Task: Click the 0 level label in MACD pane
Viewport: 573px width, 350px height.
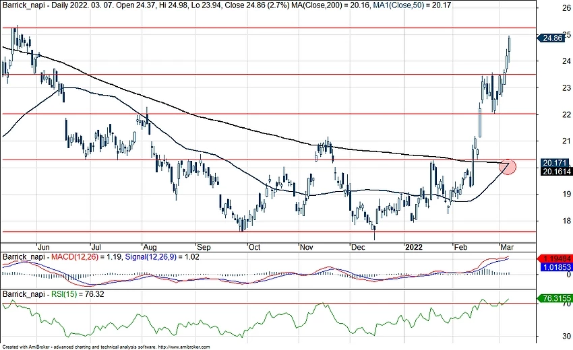Action: [x=568, y=275]
